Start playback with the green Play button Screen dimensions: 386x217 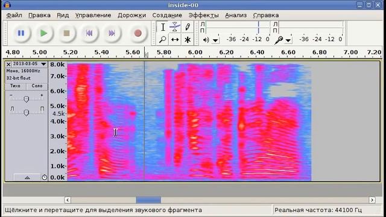point(43,33)
